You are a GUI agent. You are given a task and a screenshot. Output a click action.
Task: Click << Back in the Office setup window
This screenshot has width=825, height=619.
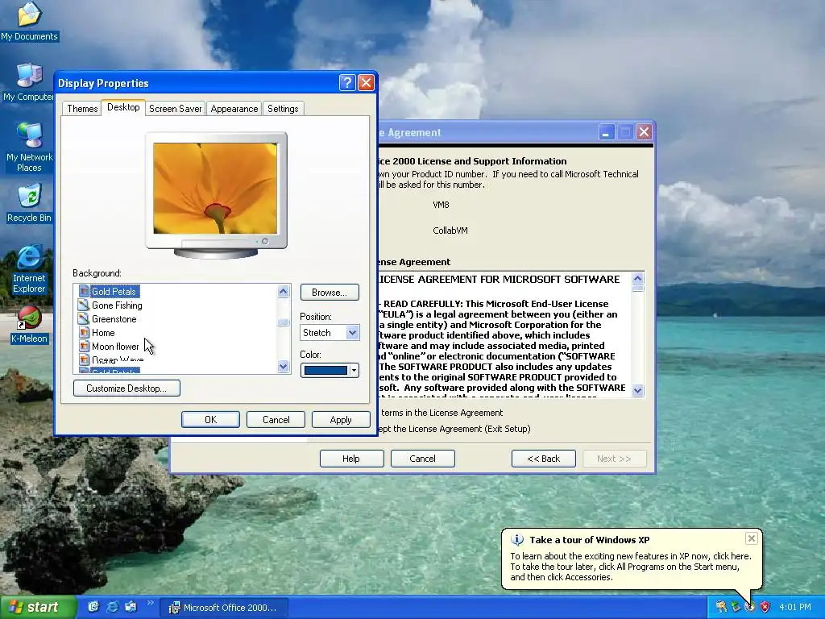point(544,459)
